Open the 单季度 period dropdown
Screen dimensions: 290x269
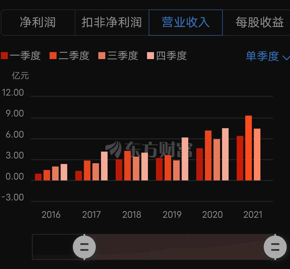(262, 57)
